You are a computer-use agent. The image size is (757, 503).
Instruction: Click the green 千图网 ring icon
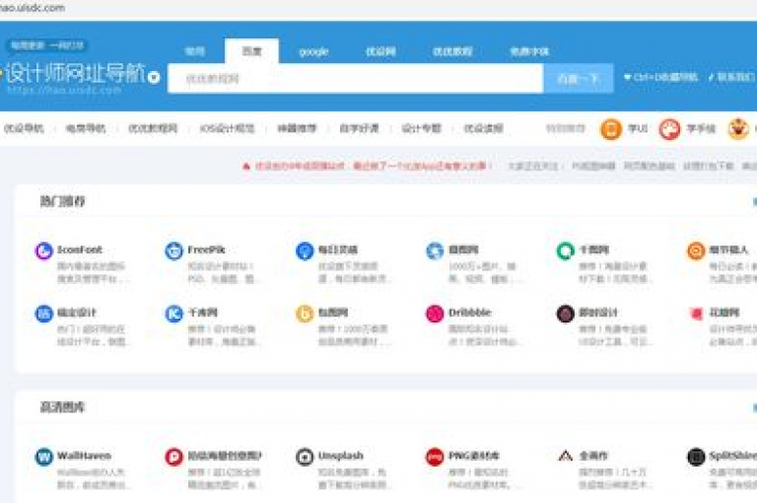566,251
